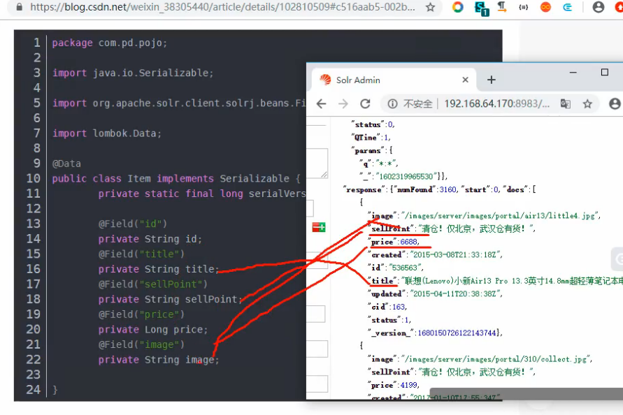Click the padlock site security icon
Viewport: 623px width, 415px height.
(19, 6)
